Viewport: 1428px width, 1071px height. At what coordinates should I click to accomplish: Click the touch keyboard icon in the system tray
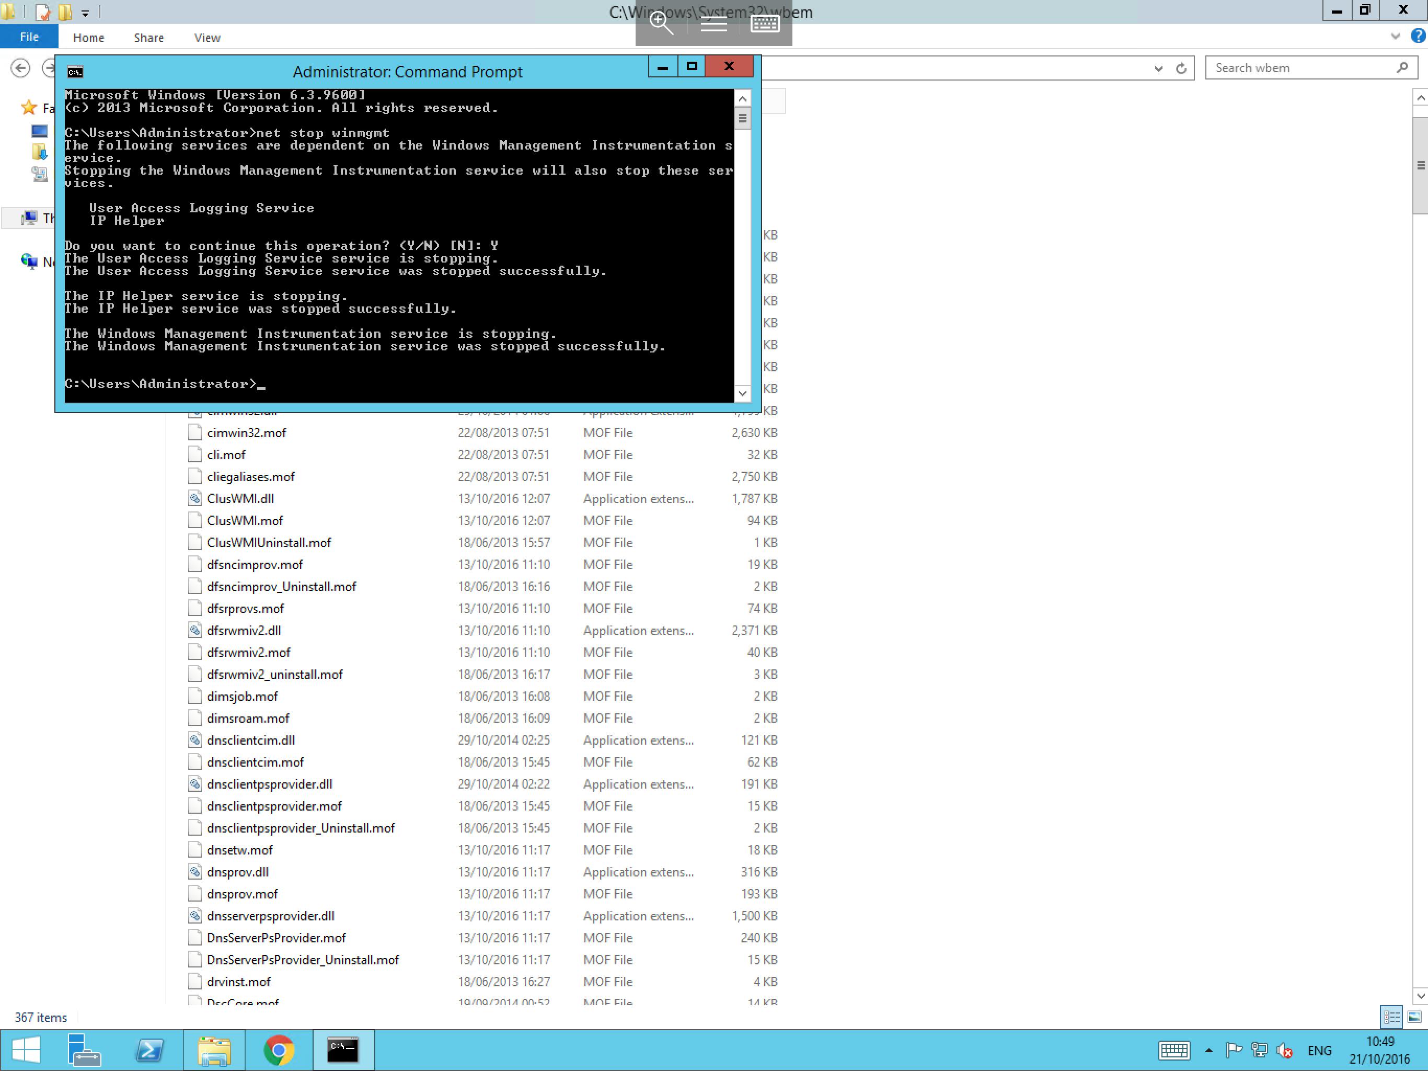point(1173,1050)
